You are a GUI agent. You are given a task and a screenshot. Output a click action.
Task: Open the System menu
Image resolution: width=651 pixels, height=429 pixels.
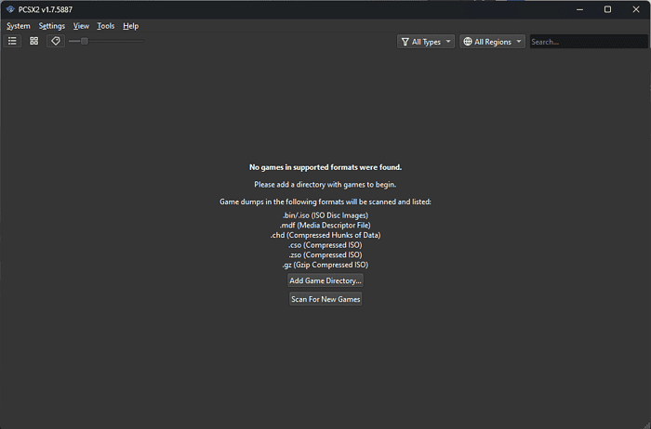tap(19, 26)
